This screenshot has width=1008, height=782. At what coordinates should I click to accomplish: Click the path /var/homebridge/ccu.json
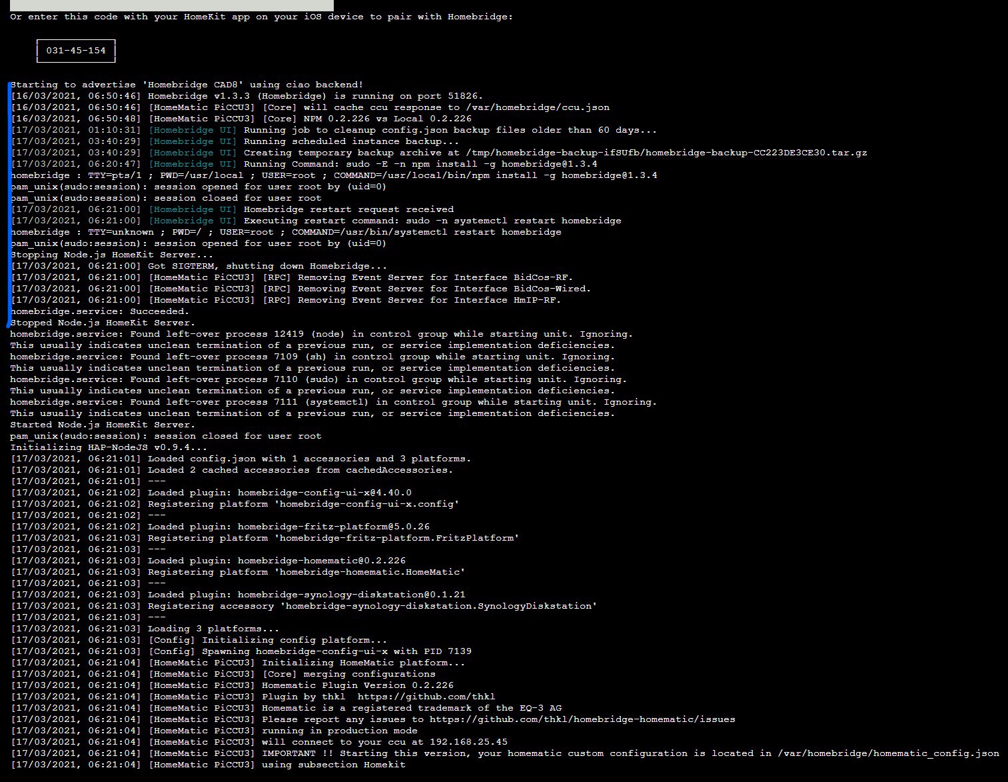point(538,107)
